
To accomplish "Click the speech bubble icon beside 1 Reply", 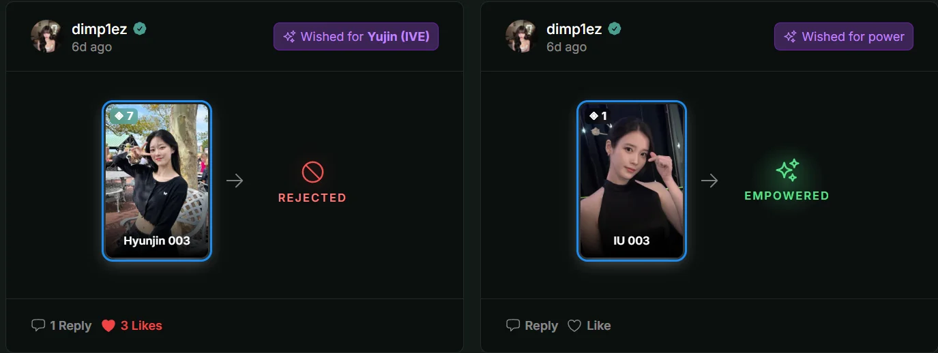I will 38,325.
